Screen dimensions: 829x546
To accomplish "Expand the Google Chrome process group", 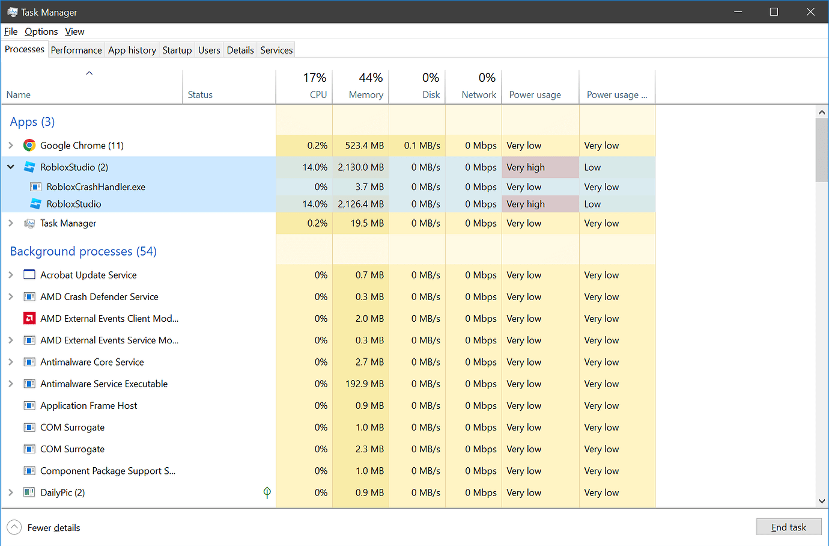I will pyautogui.click(x=10, y=145).
